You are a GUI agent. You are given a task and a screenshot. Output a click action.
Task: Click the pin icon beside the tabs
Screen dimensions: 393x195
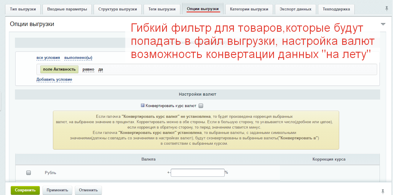(387, 9)
